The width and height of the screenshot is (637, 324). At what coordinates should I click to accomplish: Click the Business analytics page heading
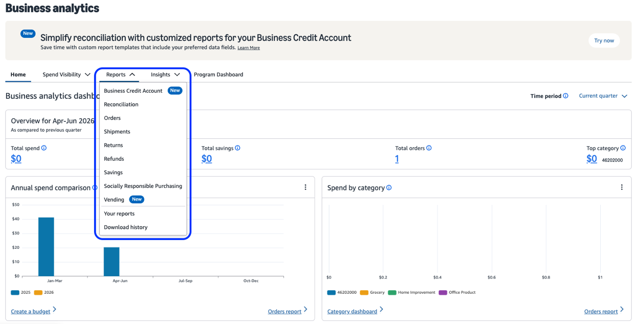coord(52,8)
